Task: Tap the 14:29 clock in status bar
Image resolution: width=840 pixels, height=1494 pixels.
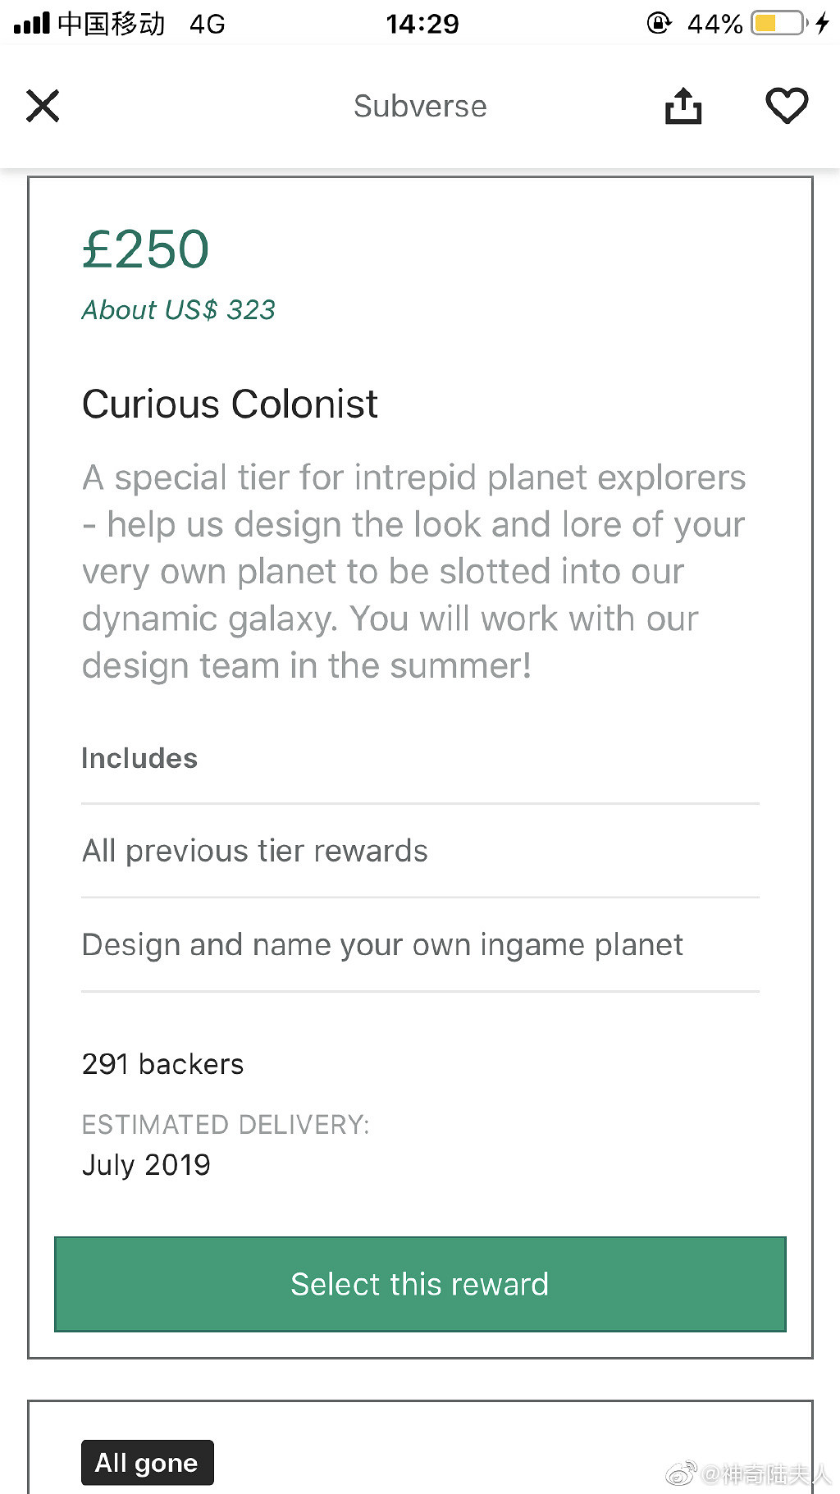Action: pos(422,24)
